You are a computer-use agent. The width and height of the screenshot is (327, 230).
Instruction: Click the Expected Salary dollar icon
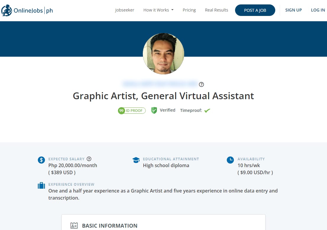click(x=41, y=160)
